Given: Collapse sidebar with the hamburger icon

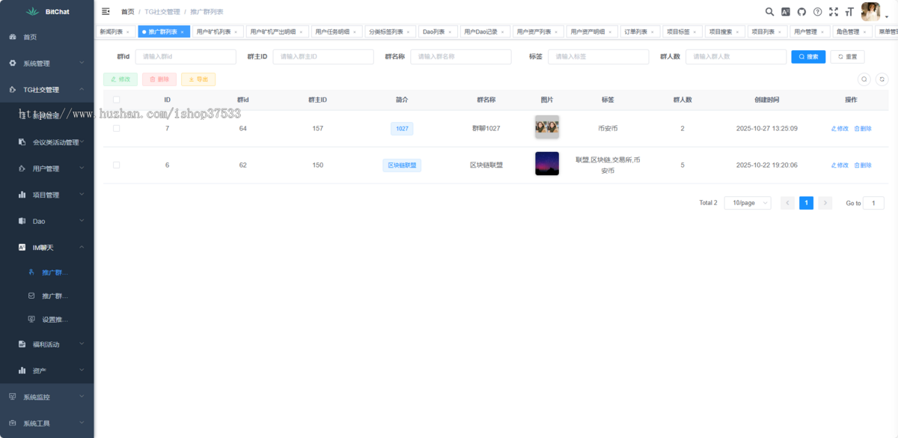Looking at the screenshot, I should (104, 11).
